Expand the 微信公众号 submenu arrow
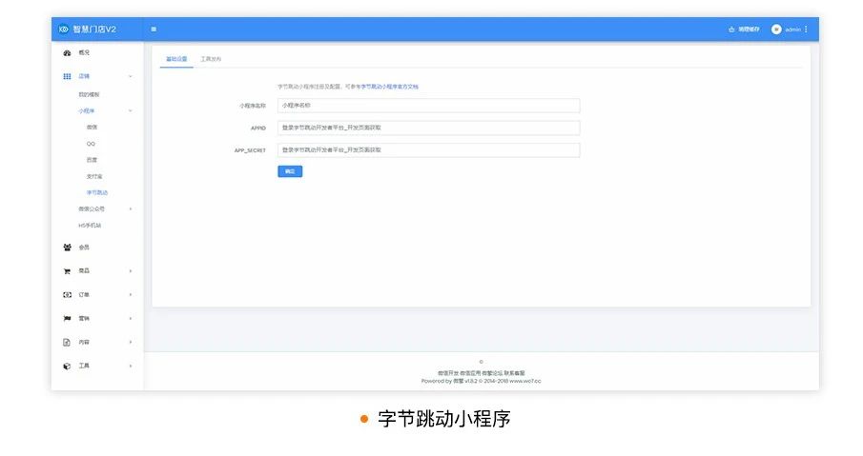Image resolution: width=863 pixels, height=456 pixels. coord(131,208)
